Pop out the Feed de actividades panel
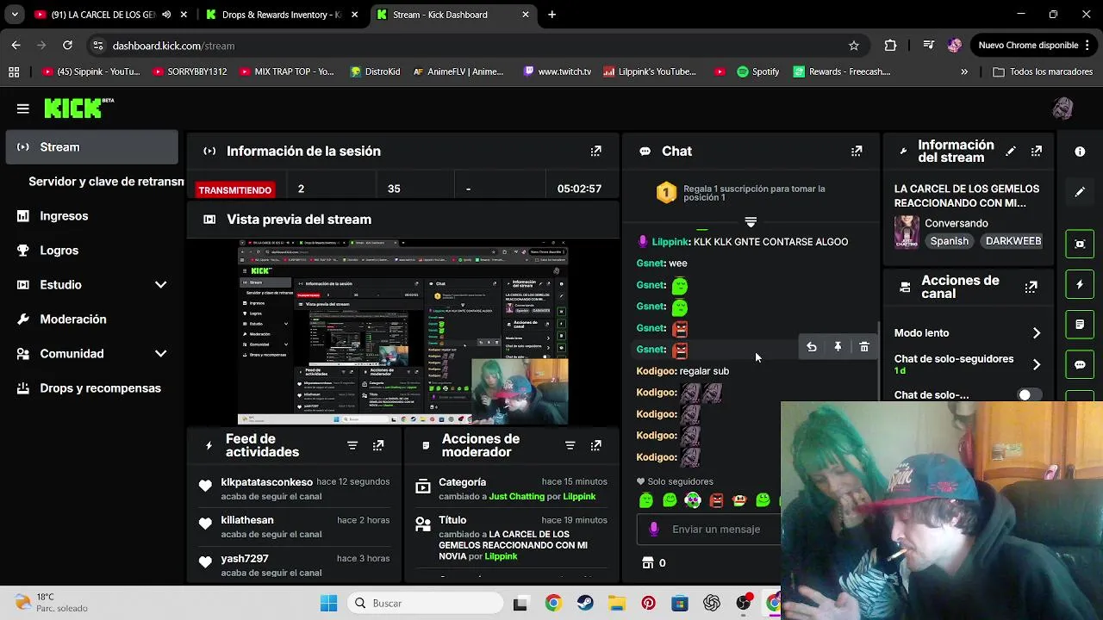Image resolution: width=1103 pixels, height=620 pixels. pos(378,445)
